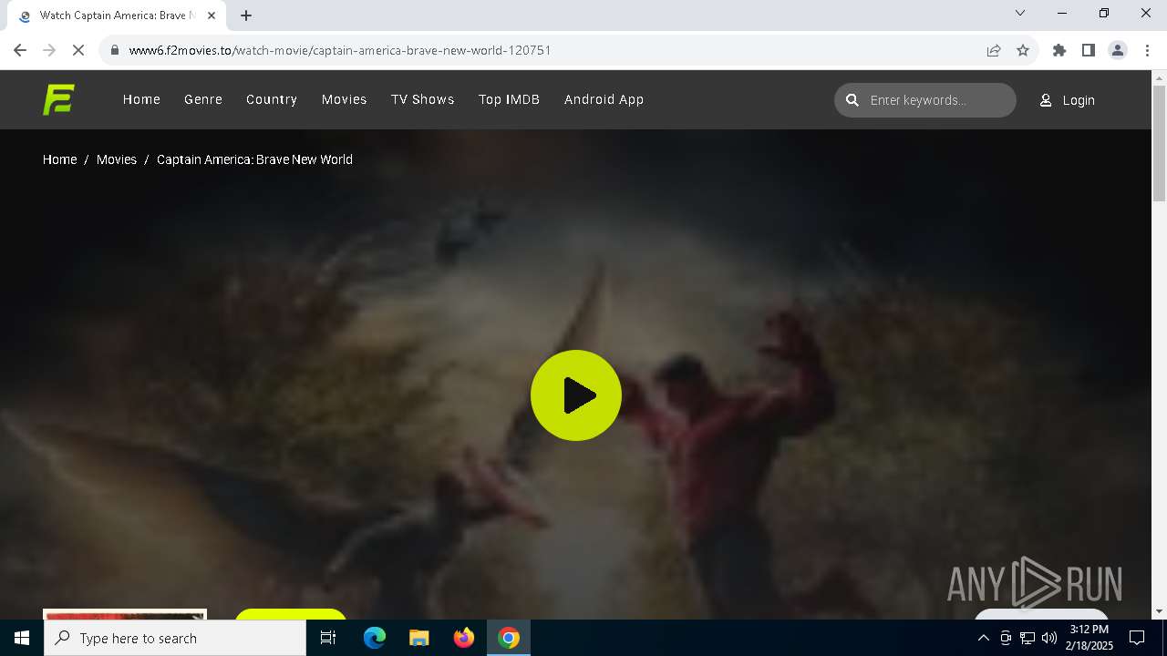Screen dimensions: 1167x656
Task: Click the Movies breadcrumb link
Action: [117, 159]
